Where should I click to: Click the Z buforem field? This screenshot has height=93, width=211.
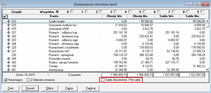[74, 75]
